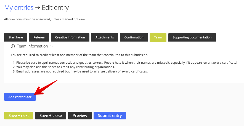
Task: Submit the entry
Action: click(110, 116)
